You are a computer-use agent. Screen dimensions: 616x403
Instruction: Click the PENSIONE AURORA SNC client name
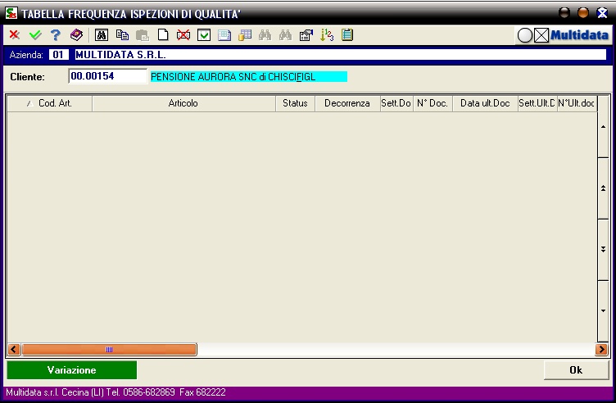point(249,77)
